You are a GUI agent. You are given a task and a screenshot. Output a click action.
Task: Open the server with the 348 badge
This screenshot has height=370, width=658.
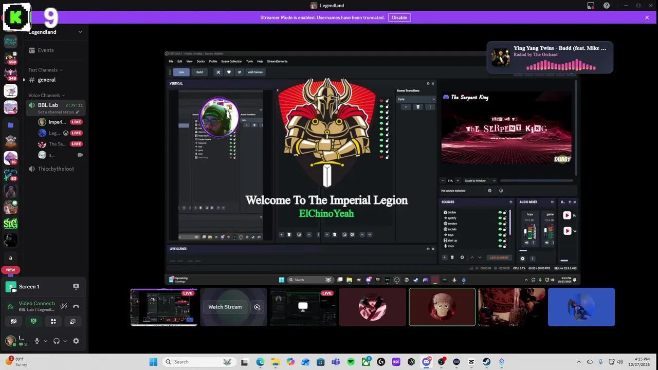(10, 74)
